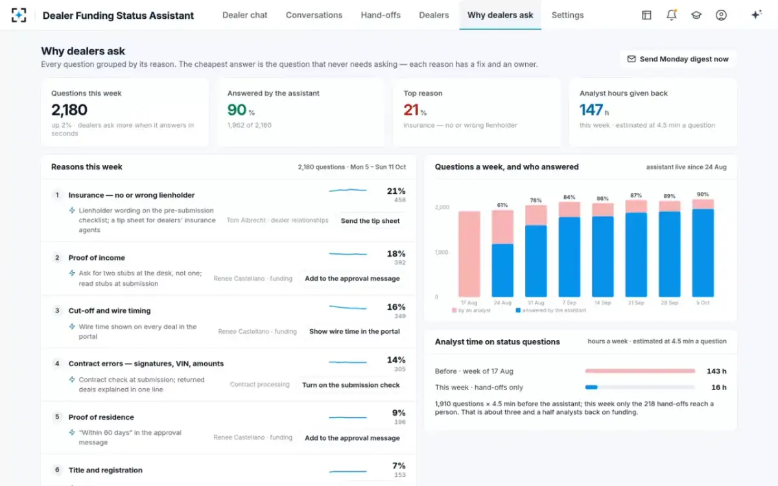The width and height of the screenshot is (778, 486).
Task: Select Proof of residence reason title
Action: (101, 417)
